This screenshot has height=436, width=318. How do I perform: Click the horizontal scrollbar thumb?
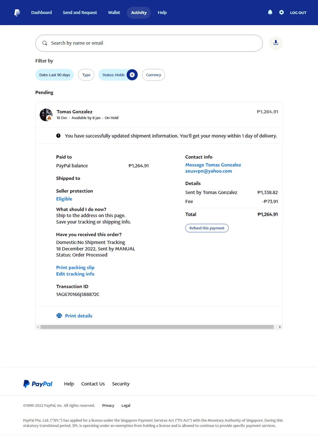tap(157, 327)
